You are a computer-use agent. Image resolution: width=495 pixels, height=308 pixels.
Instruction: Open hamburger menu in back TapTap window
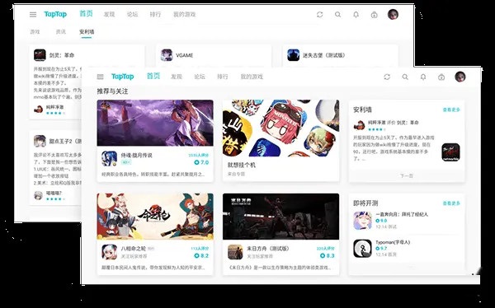click(x=33, y=15)
